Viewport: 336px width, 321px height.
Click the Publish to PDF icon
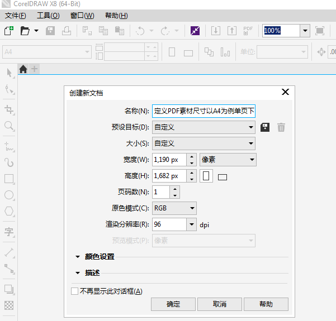coord(248,31)
